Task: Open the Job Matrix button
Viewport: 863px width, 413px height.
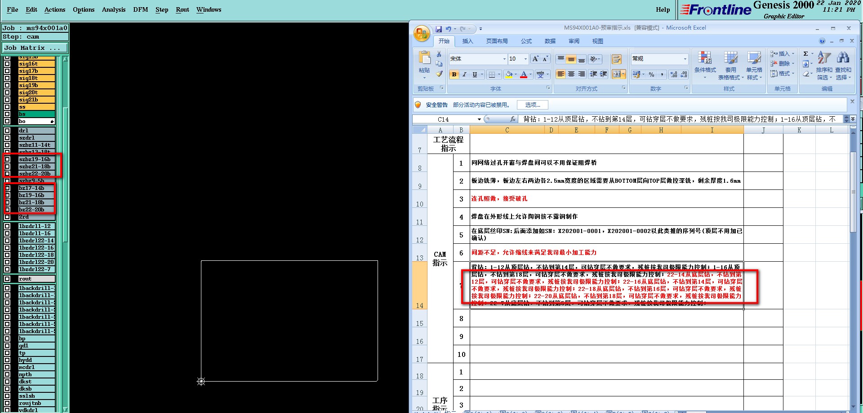Action: tap(35, 48)
